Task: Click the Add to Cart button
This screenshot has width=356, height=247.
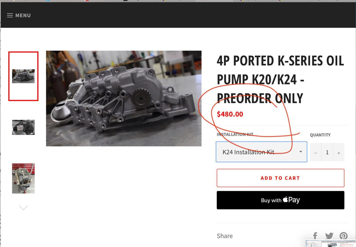Action: (280, 178)
